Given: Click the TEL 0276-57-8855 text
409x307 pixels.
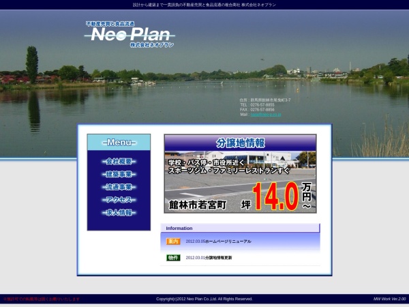Looking at the screenshot, I should pyautogui.click(x=257, y=104).
